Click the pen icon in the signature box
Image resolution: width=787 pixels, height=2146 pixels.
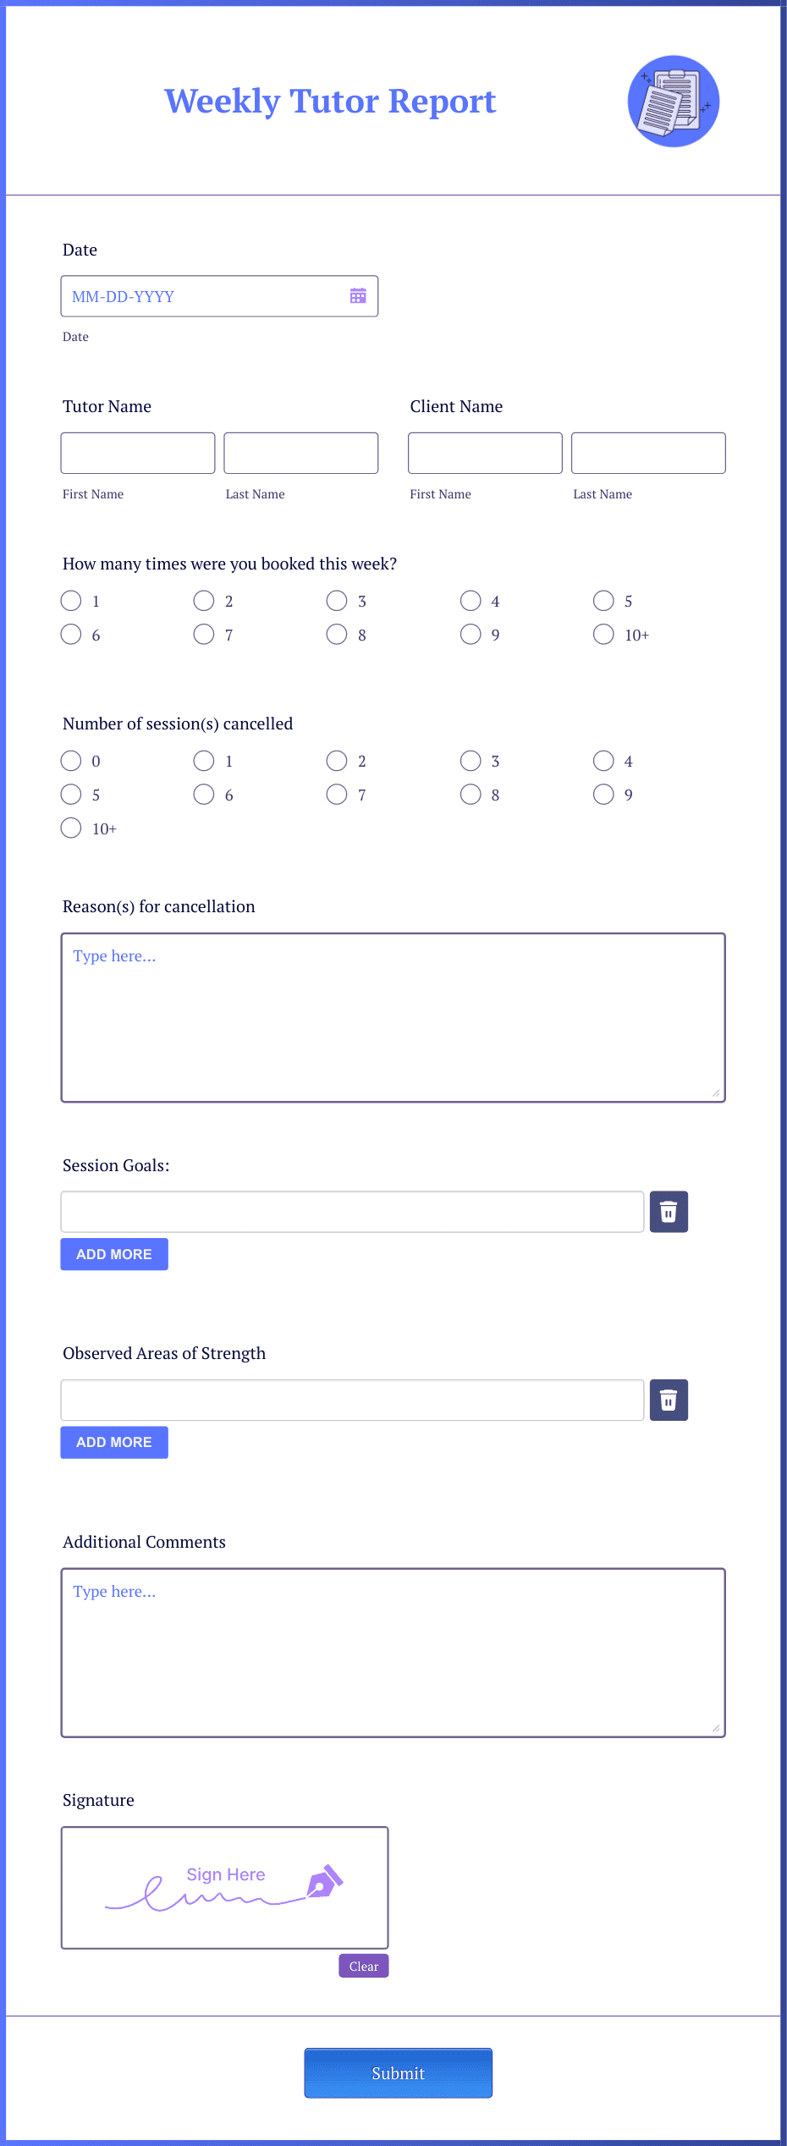(x=324, y=1880)
